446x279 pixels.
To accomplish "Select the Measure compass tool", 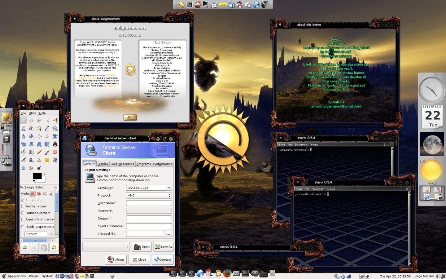I will click(24, 136).
